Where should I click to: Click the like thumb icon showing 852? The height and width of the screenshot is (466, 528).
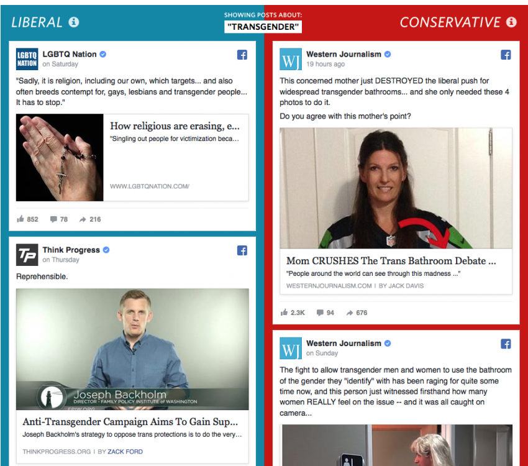pos(20,219)
